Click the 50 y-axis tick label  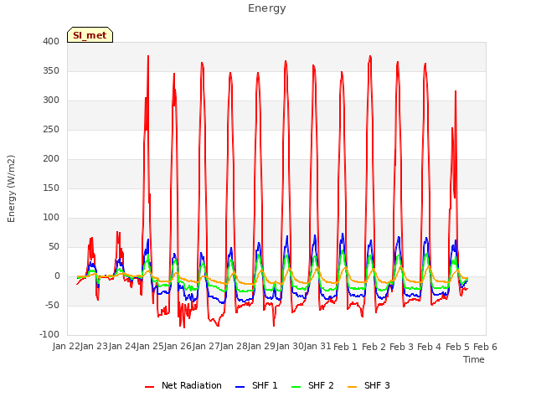(x=54, y=247)
